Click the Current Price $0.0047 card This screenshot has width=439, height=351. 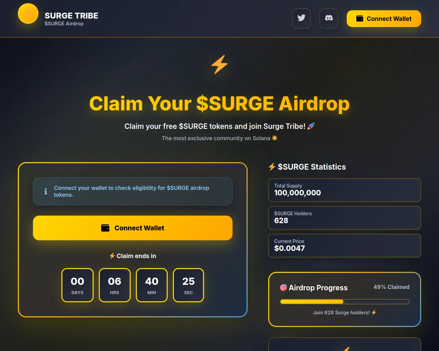click(x=345, y=245)
